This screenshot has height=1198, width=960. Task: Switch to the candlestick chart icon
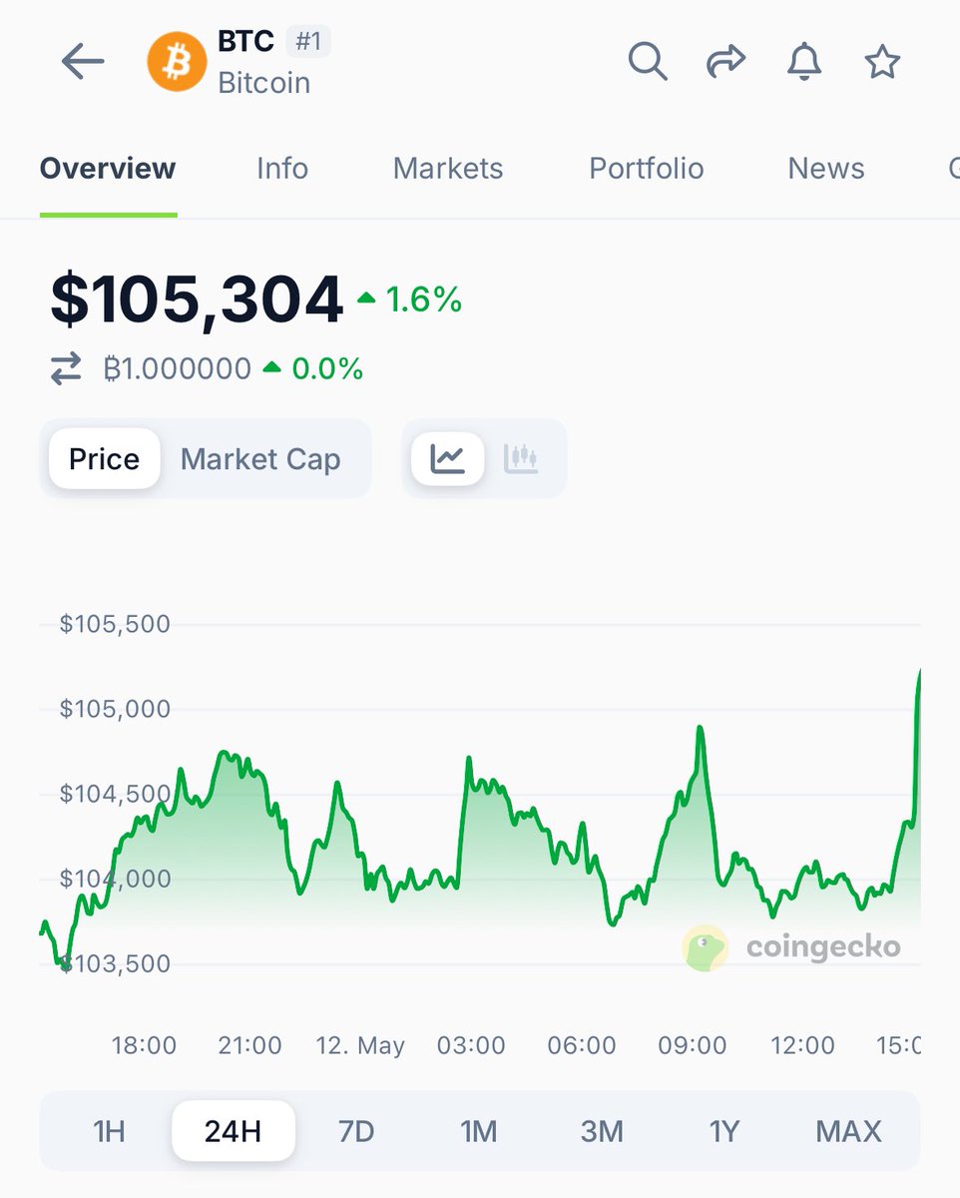(521, 459)
